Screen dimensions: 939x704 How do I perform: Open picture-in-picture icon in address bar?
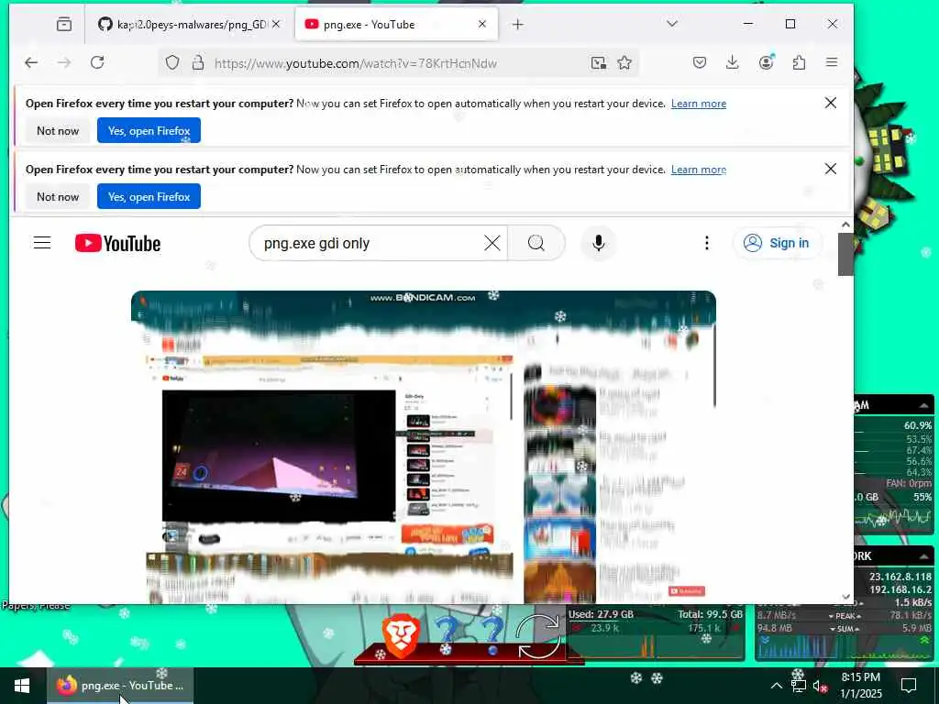pos(598,63)
